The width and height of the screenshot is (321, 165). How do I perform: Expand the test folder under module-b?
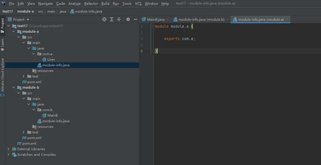(24, 132)
